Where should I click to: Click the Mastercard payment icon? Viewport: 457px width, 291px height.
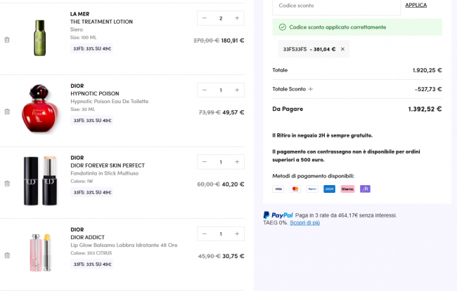[295, 189]
